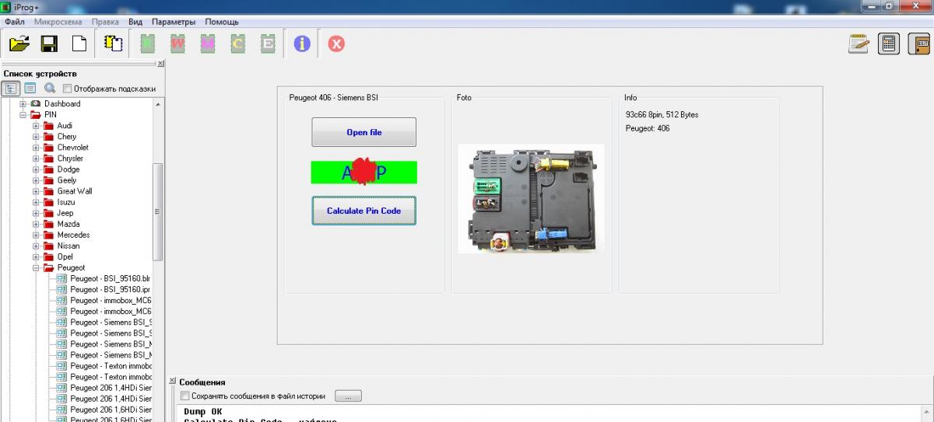
Task: Open the Параметры menu
Action: pyautogui.click(x=174, y=22)
